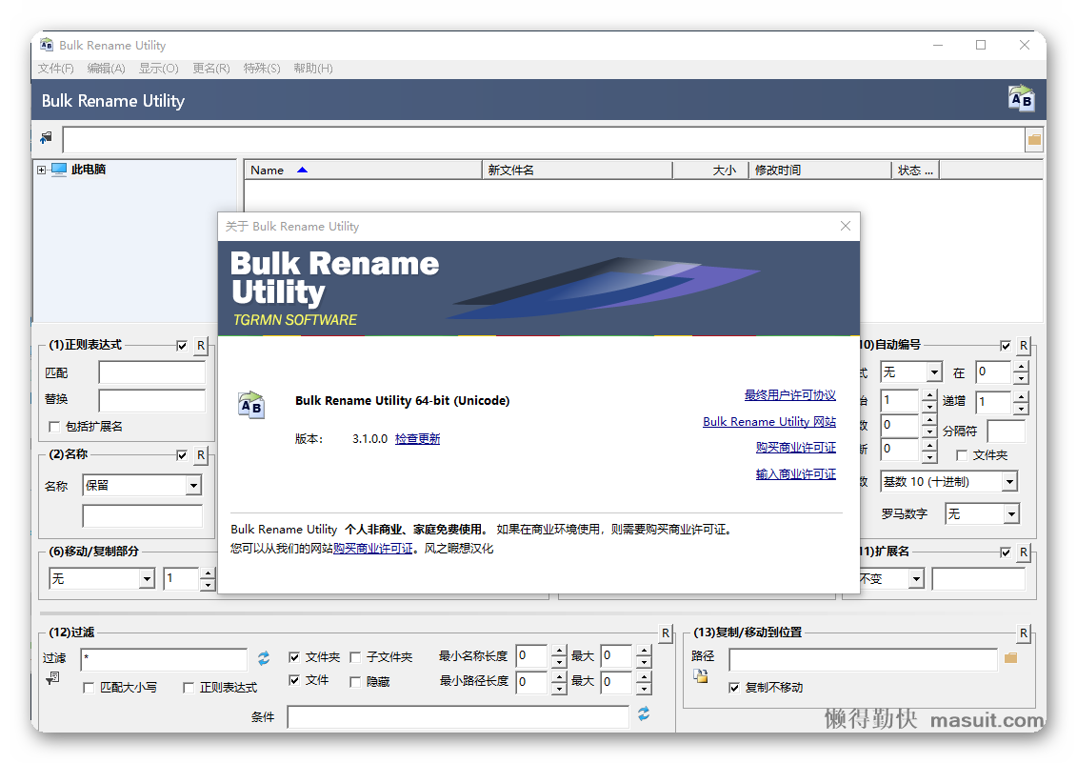Click the folder browse icon beside 路径 field

coord(1010,658)
